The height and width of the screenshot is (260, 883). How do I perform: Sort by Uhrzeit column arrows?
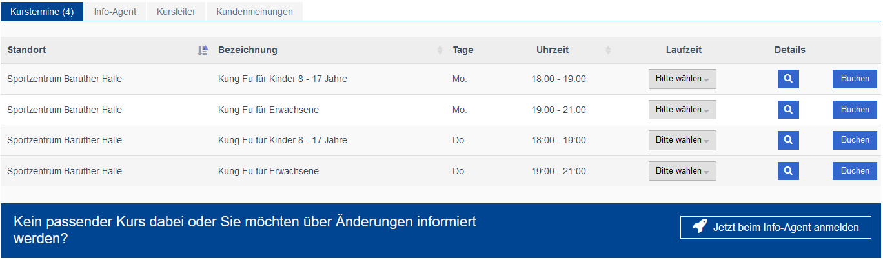pos(608,50)
